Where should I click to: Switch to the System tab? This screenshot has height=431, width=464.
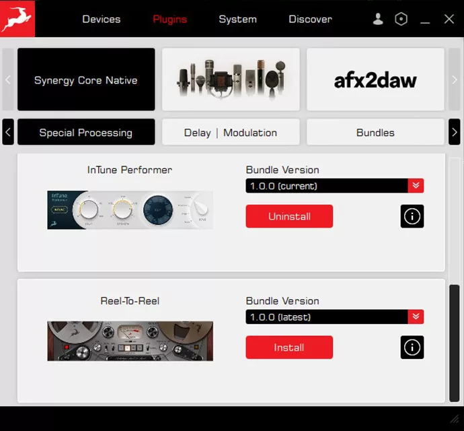tap(237, 19)
